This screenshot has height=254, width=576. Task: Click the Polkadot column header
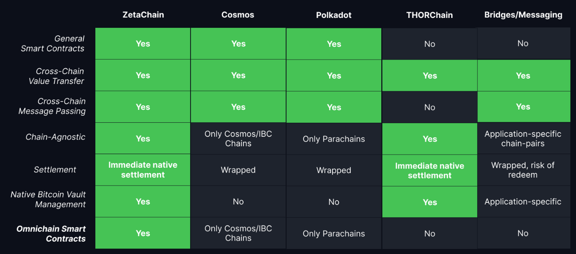point(334,15)
